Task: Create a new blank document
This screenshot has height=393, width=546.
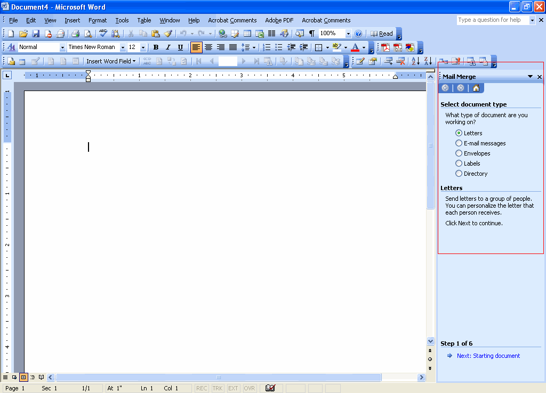Action: point(11,34)
